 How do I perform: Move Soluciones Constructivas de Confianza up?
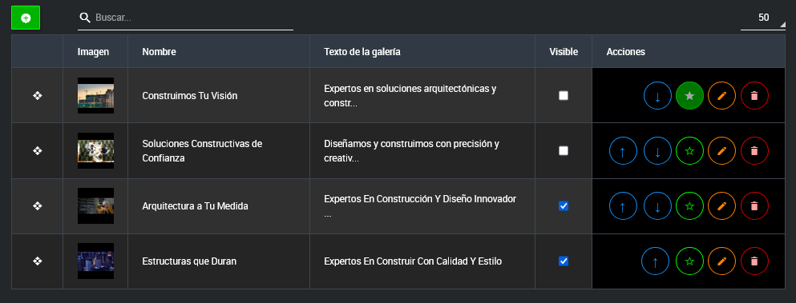pyautogui.click(x=623, y=151)
